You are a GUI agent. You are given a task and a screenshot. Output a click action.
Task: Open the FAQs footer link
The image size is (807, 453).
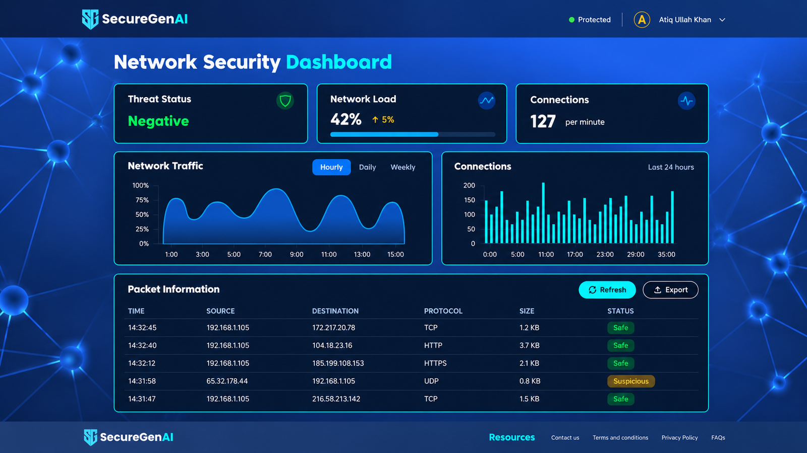point(718,438)
